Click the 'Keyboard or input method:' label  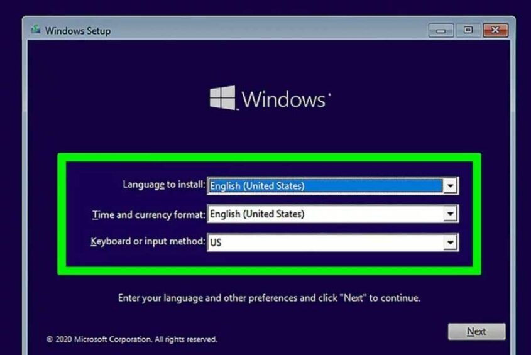148,241
